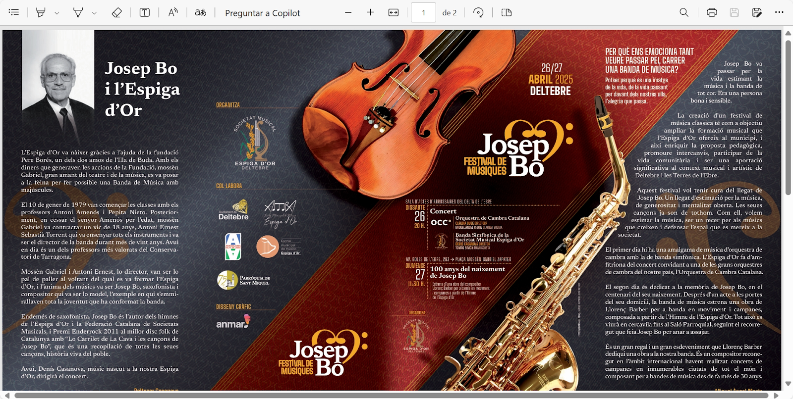Expand the draw tool options dropdown

pyautogui.click(x=94, y=13)
